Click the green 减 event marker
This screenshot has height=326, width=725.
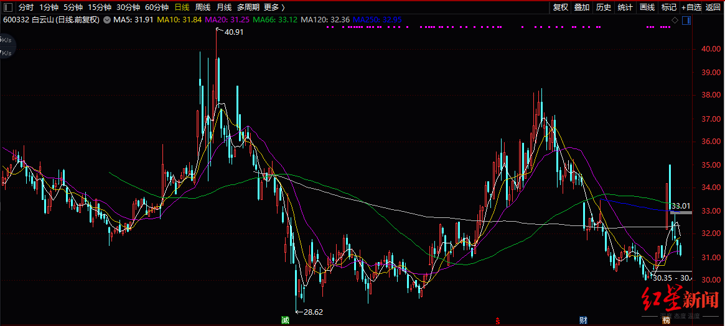tap(285, 320)
